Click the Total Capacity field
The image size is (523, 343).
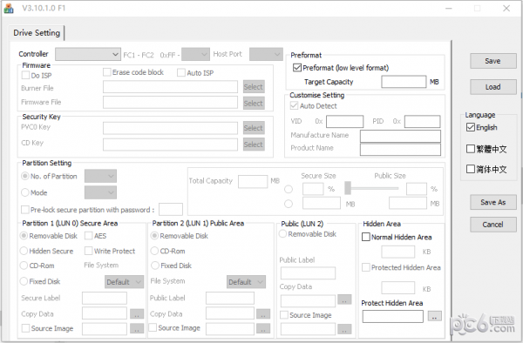pos(253,181)
